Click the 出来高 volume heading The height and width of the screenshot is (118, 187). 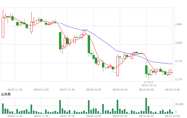pos(6,94)
